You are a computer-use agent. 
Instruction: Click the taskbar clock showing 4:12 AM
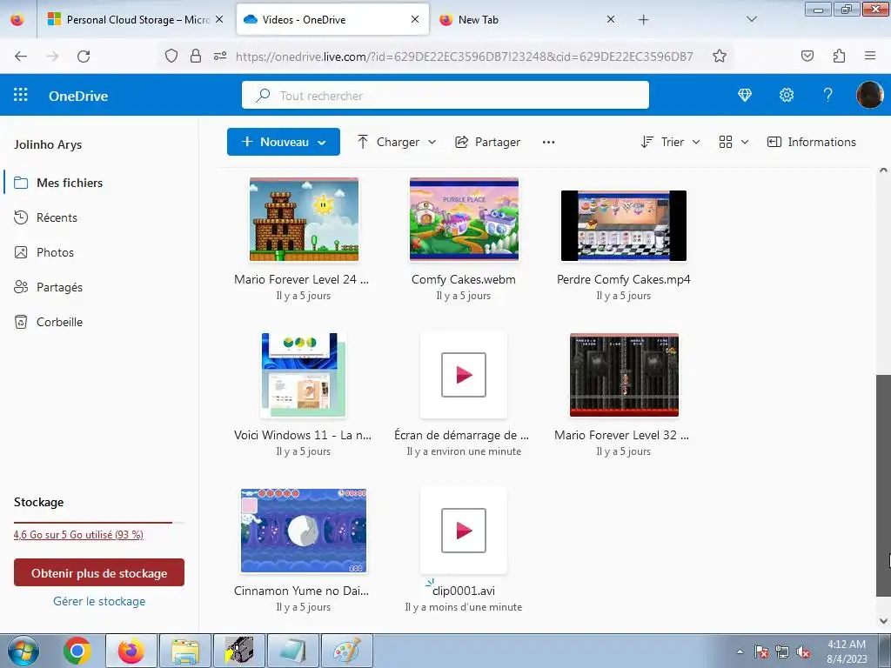847,651
